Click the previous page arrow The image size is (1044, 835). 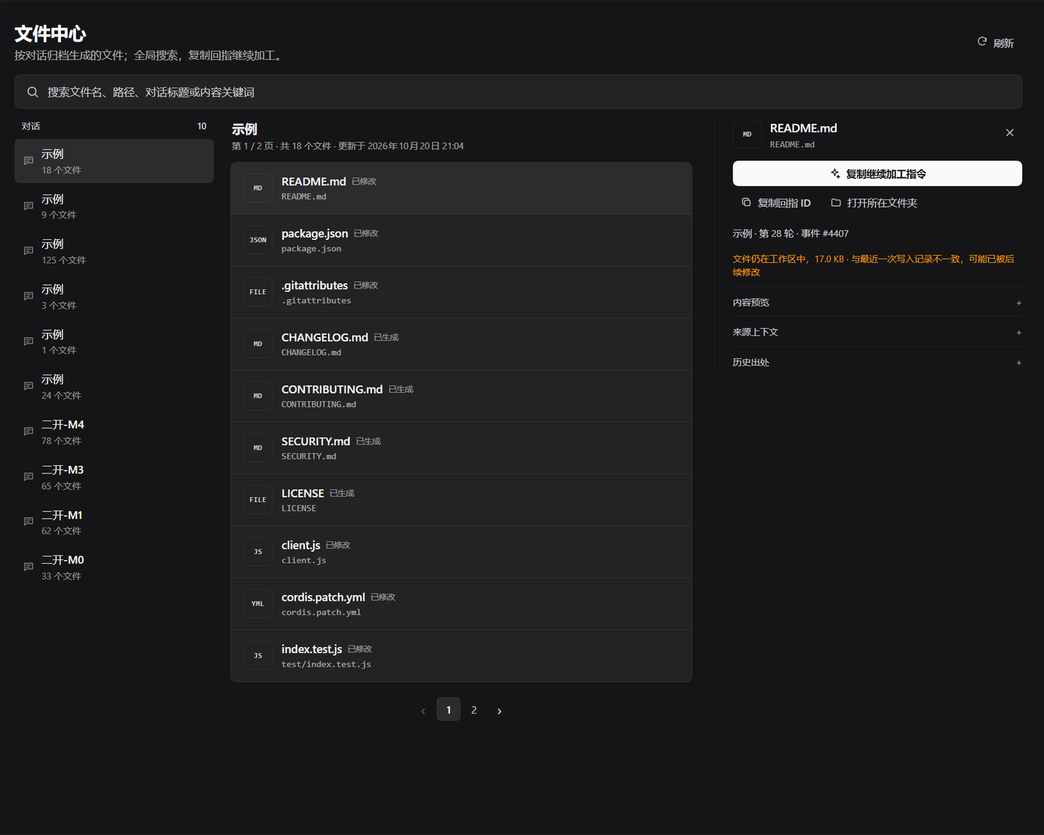423,710
